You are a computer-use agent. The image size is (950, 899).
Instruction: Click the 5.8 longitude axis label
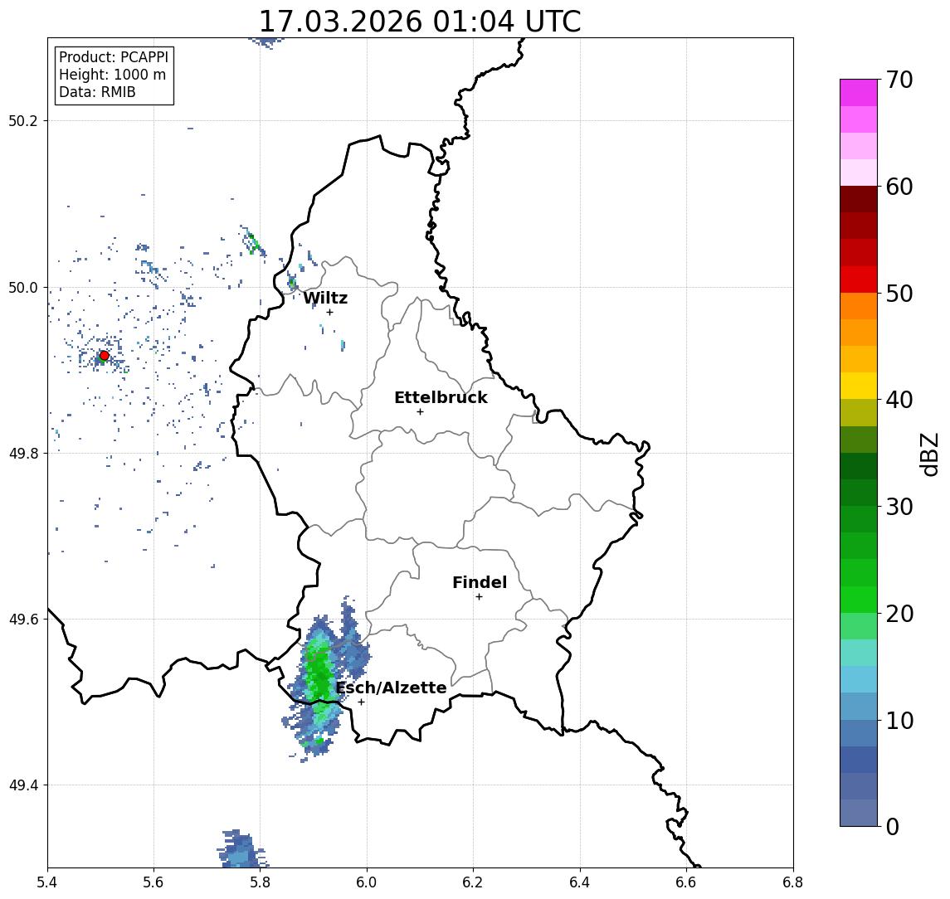(261, 882)
